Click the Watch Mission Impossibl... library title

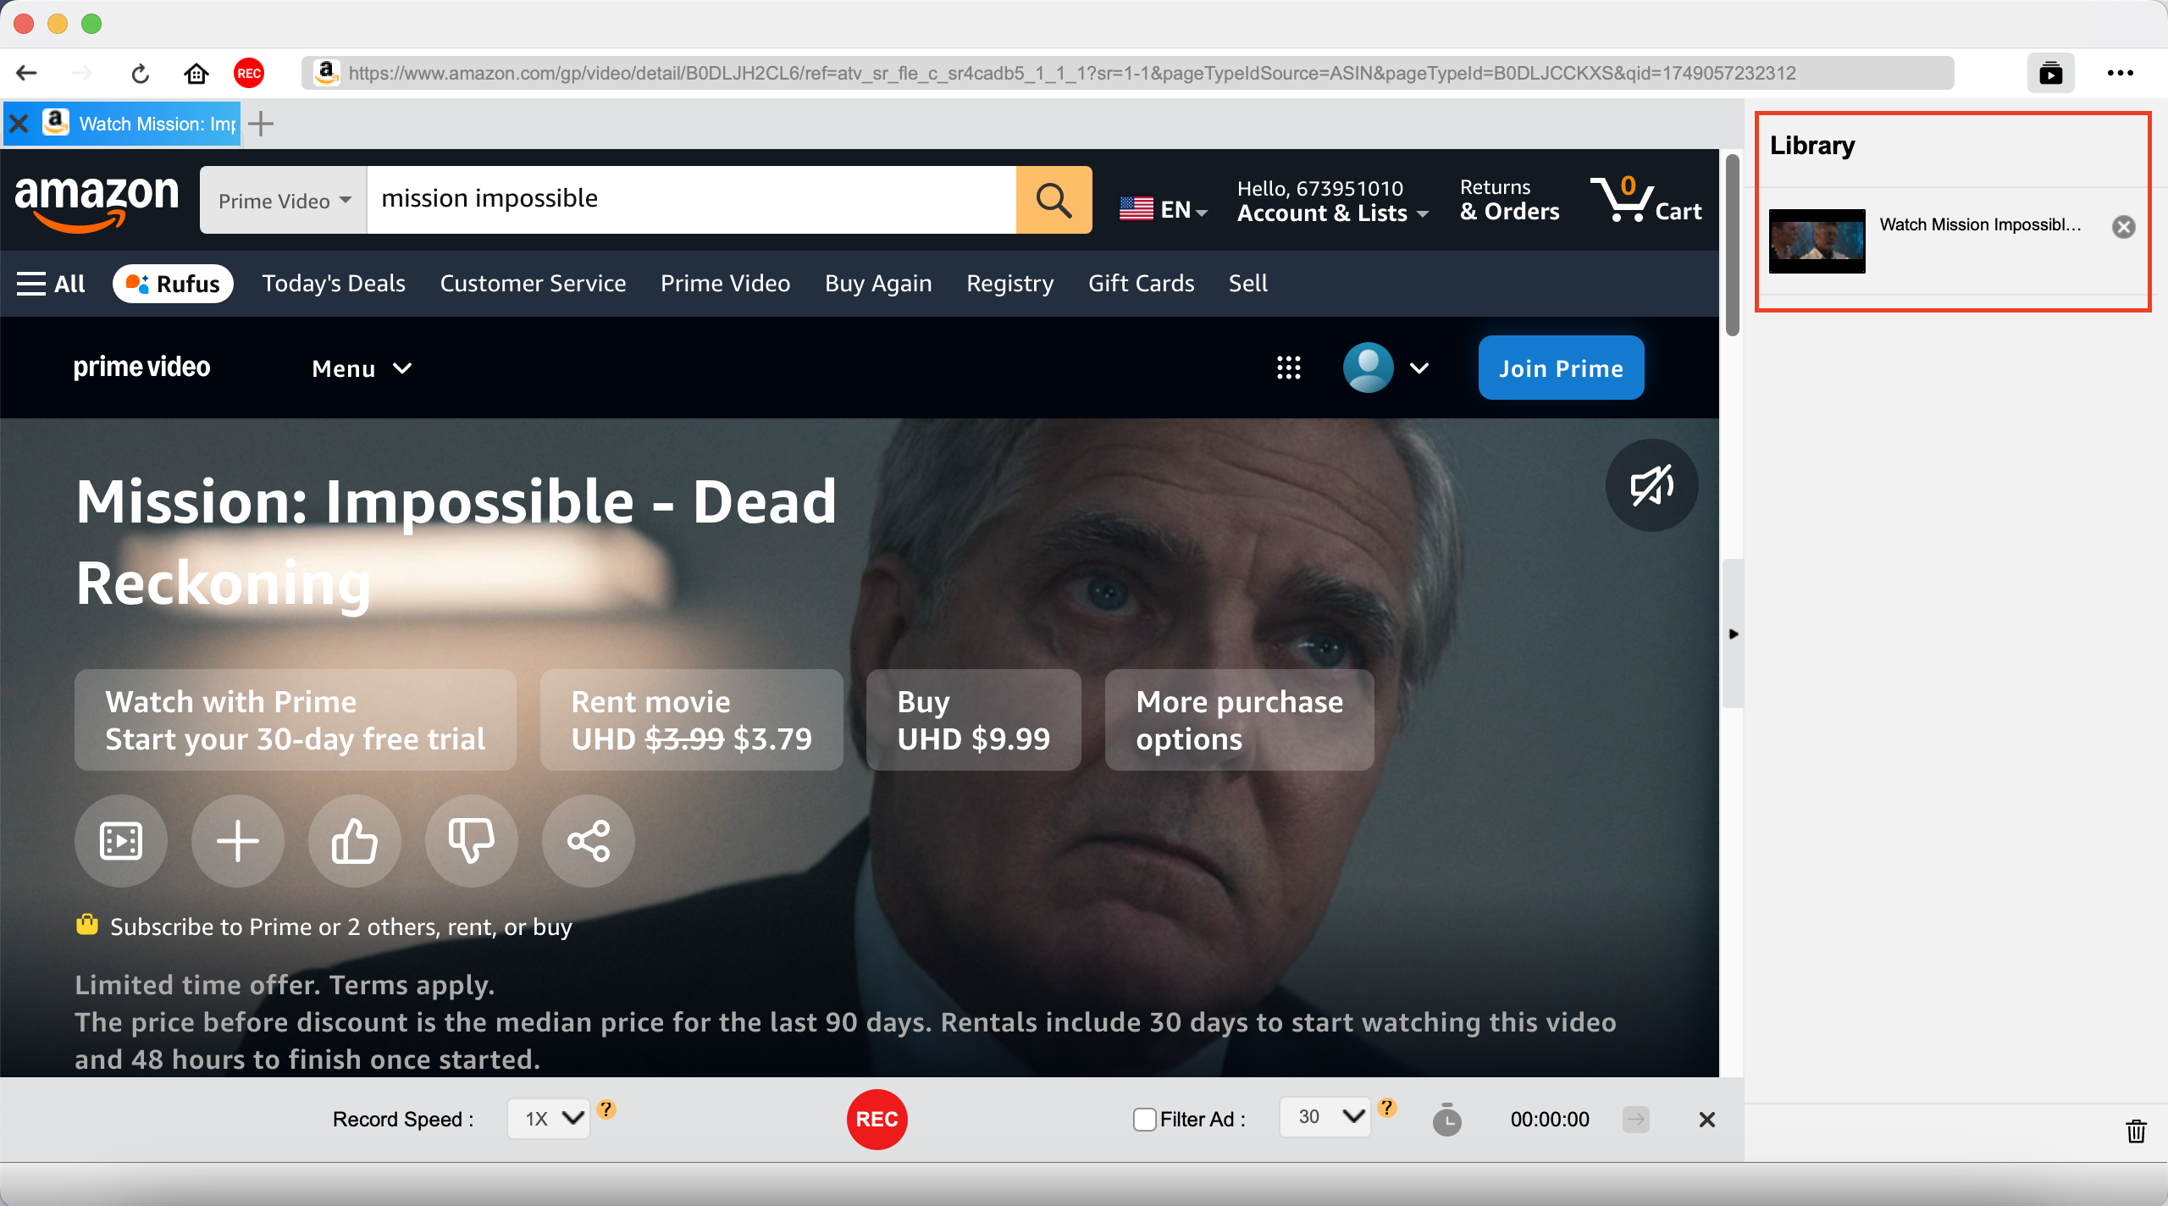[x=1980, y=224]
